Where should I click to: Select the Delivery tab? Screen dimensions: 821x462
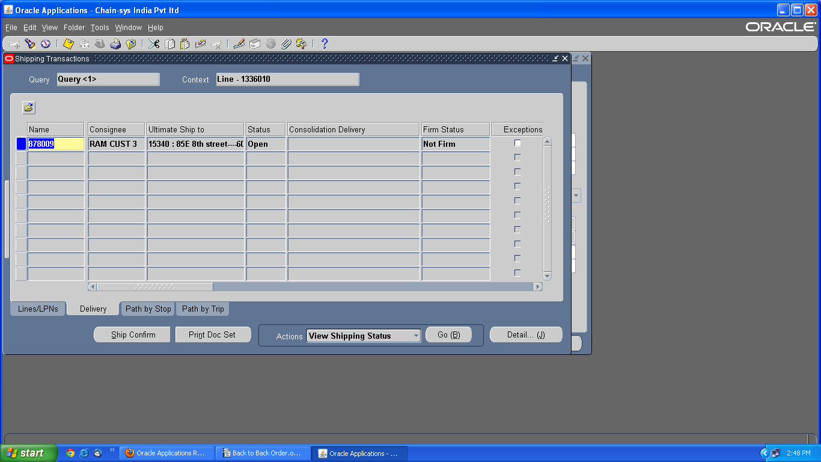[93, 309]
